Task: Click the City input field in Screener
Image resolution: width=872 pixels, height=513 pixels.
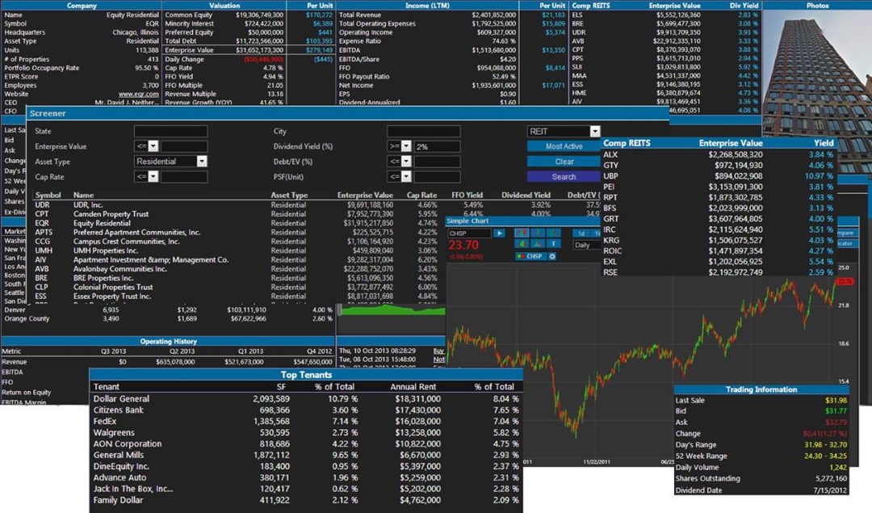Action: point(424,132)
